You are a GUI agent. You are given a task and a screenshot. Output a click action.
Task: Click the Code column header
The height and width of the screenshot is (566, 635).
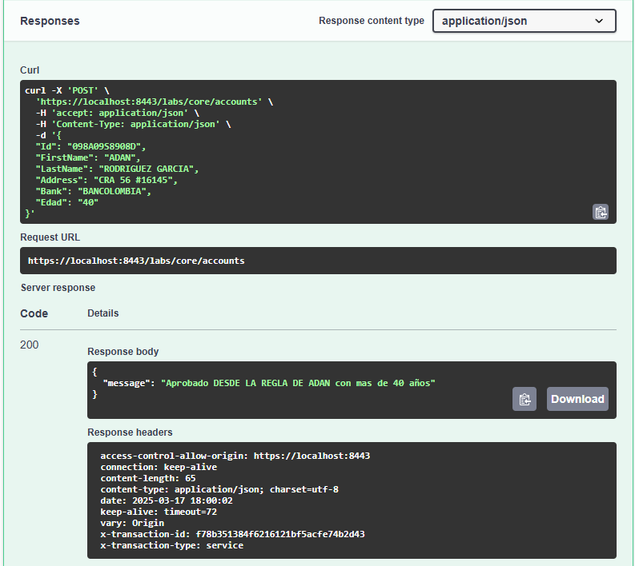point(34,313)
